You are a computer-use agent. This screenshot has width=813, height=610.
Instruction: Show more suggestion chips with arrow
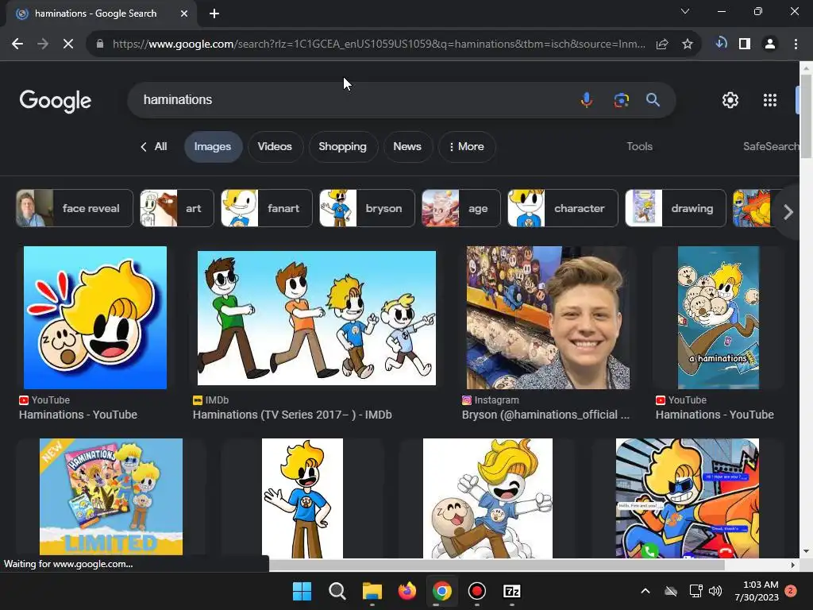[x=788, y=211]
